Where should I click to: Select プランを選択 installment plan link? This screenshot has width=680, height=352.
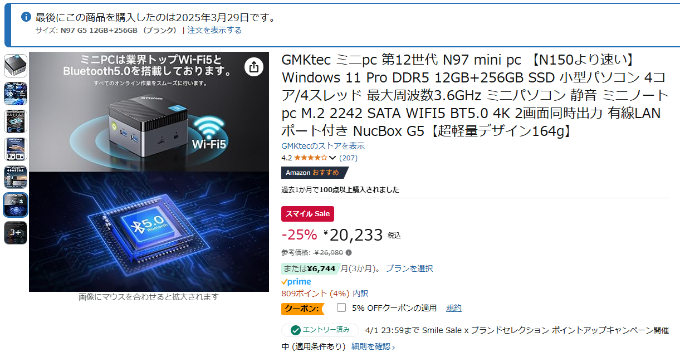(409, 268)
